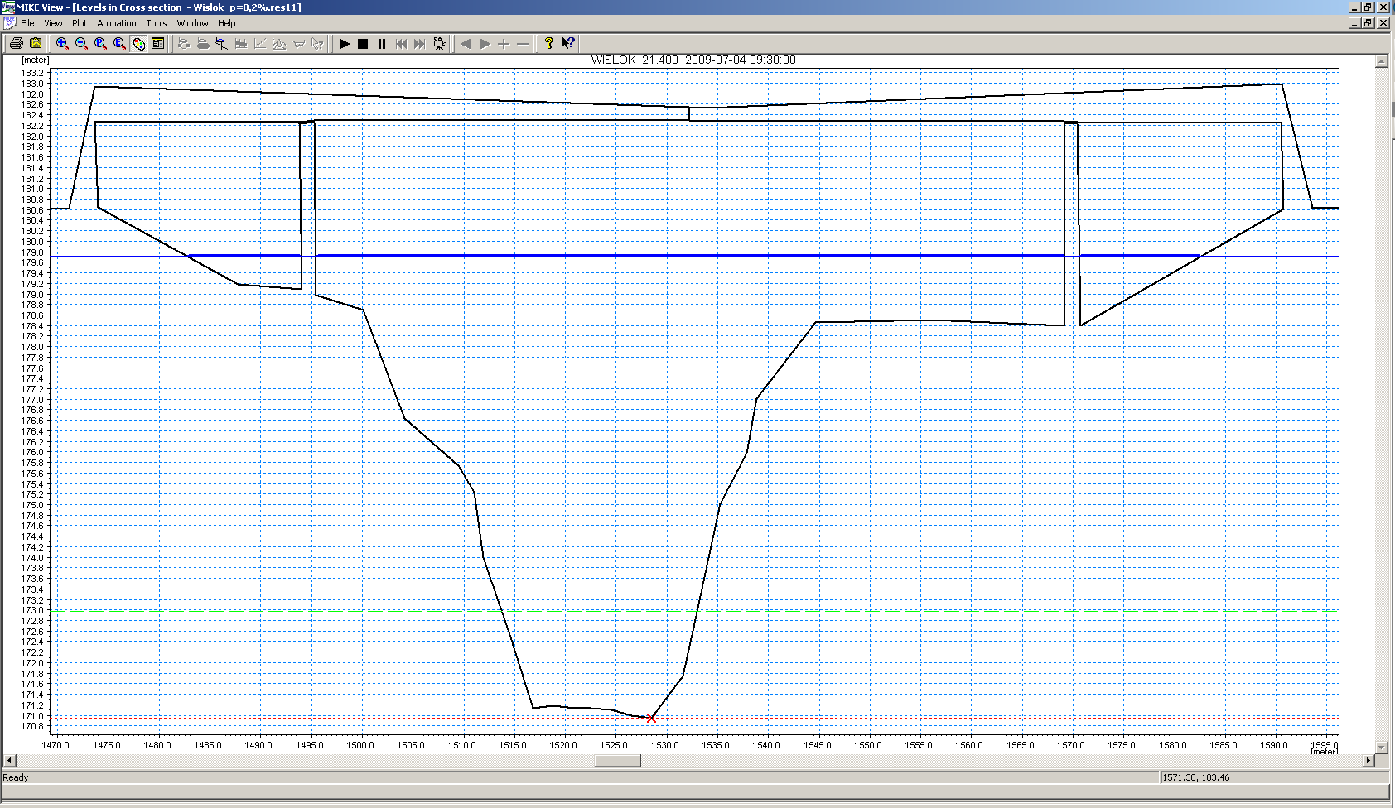Click the video camera record icon
Image resolution: width=1395 pixels, height=808 pixels.
439,43
